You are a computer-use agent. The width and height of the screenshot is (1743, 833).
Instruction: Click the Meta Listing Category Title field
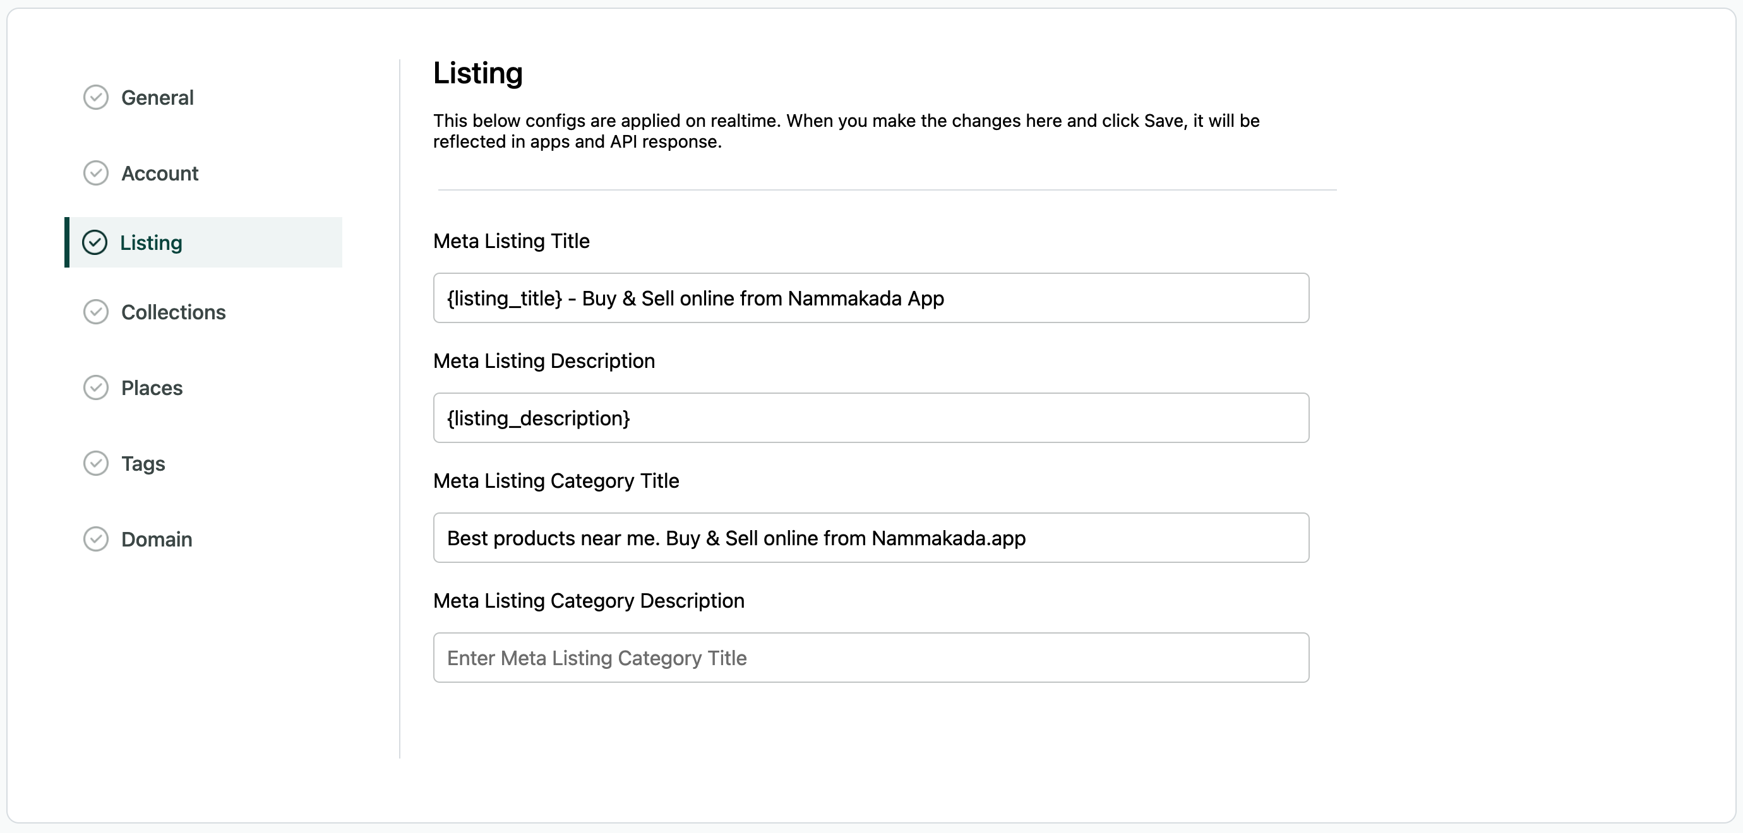pos(871,538)
